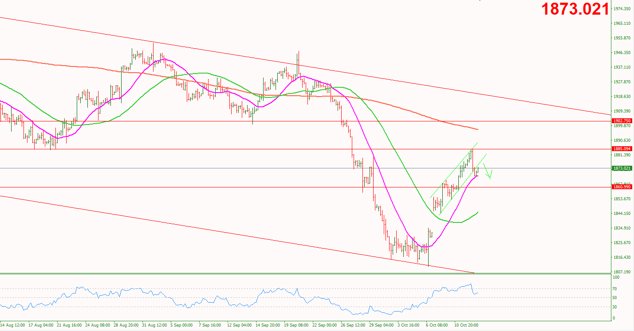Click the 1937.110 price axis label
This screenshot has height=331, width=634.
[622, 67]
